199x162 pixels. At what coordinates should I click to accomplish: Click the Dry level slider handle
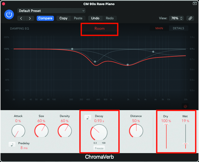click(x=166, y=124)
